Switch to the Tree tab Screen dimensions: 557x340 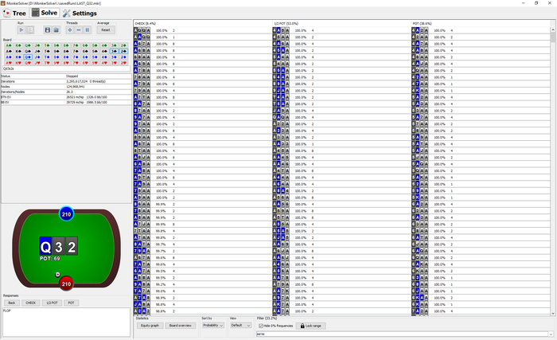pyautogui.click(x=14, y=14)
